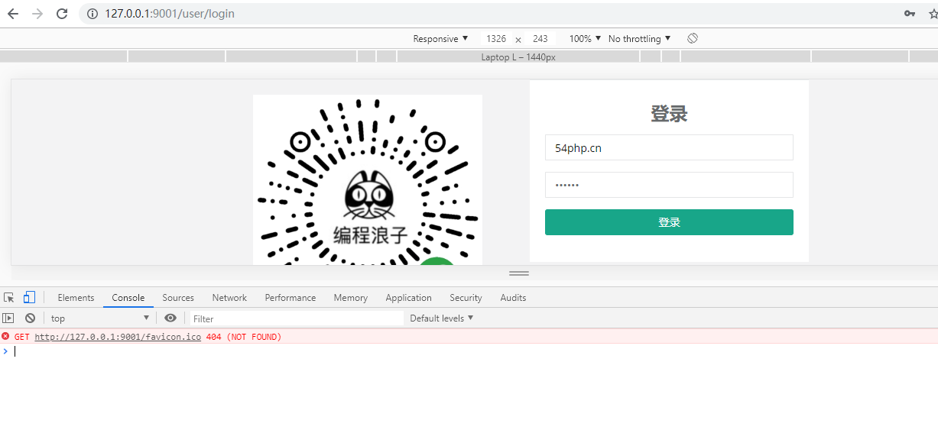This screenshot has height=446, width=938.
Task: Reload the page with refresh icon
Action: [62, 14]
